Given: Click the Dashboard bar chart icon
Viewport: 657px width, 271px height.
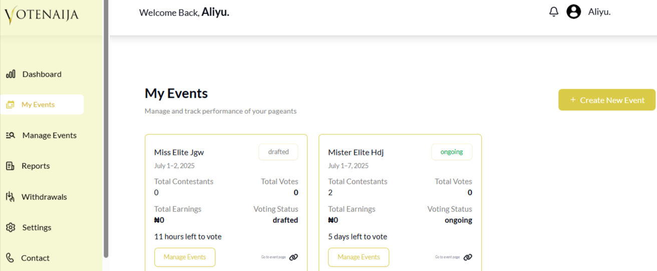Looking at the screenshot, I should tap(11, 74).
